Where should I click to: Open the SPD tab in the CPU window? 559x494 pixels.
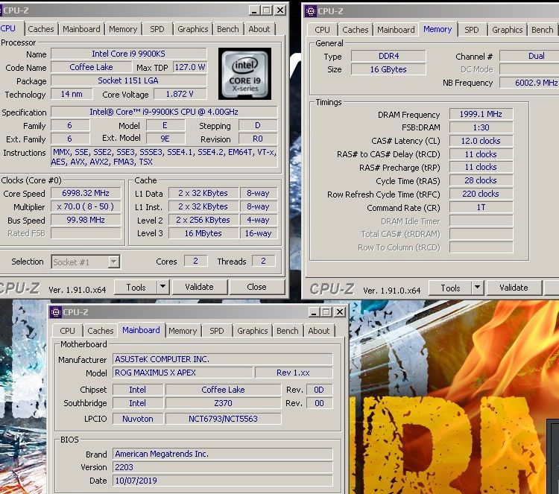pyautogui.click(x=157, y=29)
